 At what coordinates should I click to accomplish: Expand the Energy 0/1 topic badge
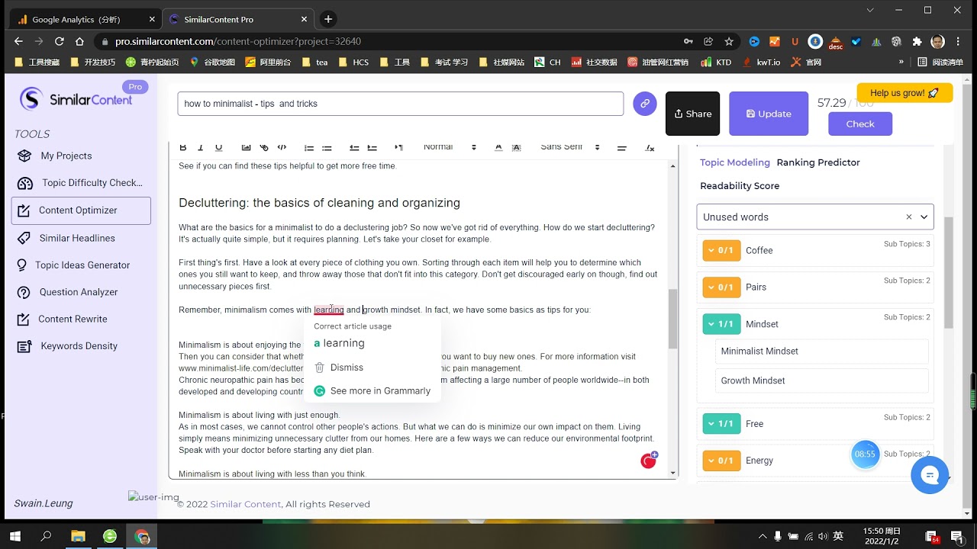pos(721,461)
